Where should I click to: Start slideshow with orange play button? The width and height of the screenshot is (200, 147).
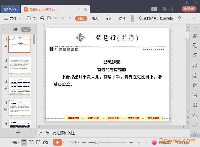[57, 142]
